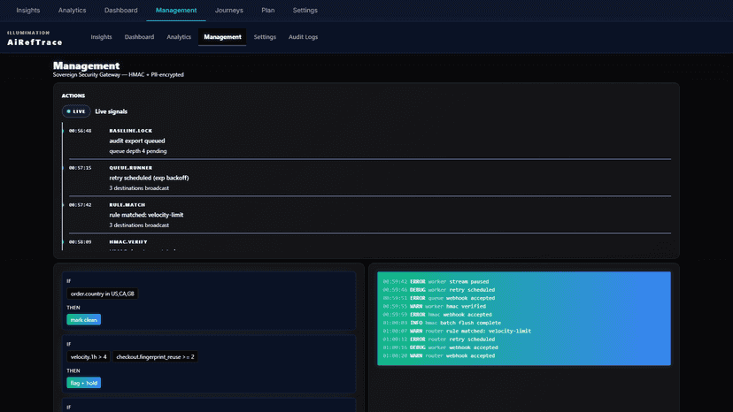Open the Plan tab in top bar

(x=268, y=11)
